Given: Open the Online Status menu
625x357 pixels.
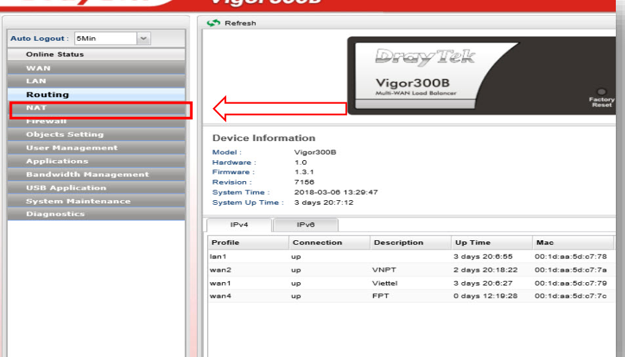Looking at the screenshot, I should click(x=55, y=54).
